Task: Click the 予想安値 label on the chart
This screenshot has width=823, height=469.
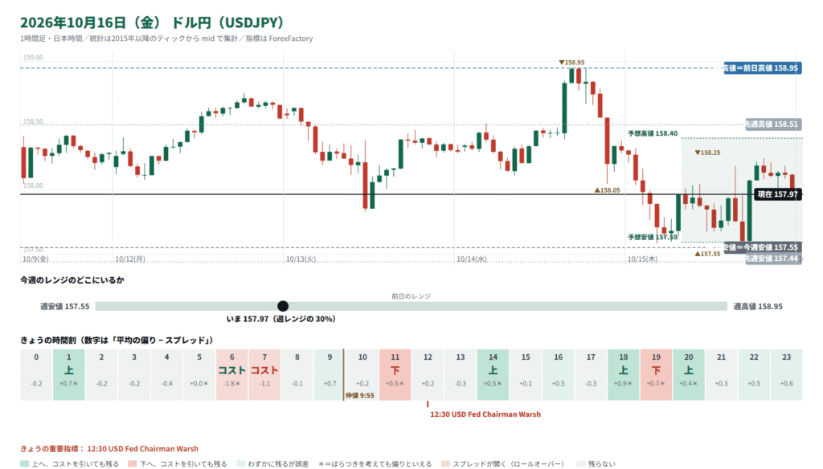Action: tap(653, 237)
